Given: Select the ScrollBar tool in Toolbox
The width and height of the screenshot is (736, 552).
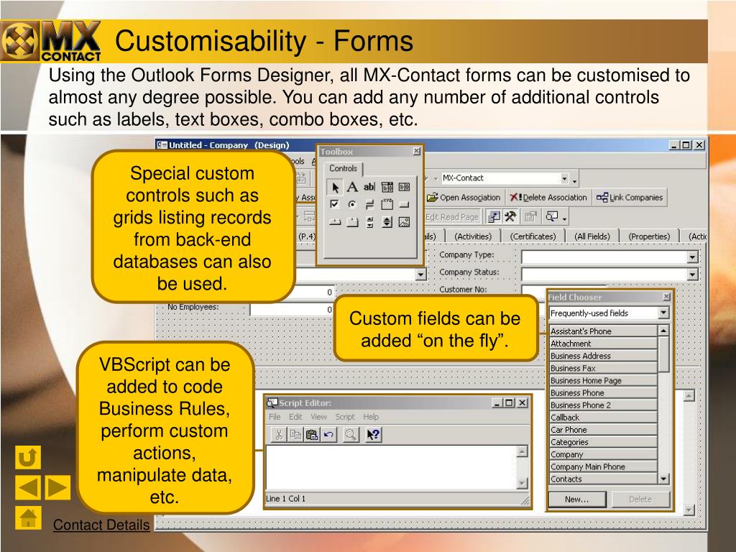Looking at the screenshot, I should [x=369, y=222].
